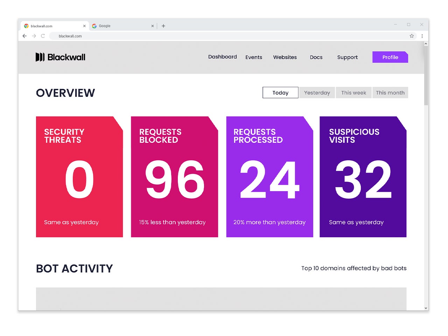Screen dimensions: 448x336
Task: Click the browser forward arrow
Action: point(34,36)
